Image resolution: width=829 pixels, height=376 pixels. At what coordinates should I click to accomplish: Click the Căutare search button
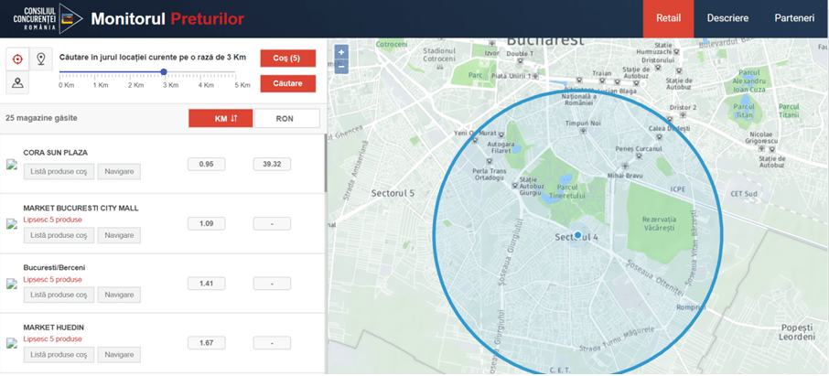coord(287,83)
